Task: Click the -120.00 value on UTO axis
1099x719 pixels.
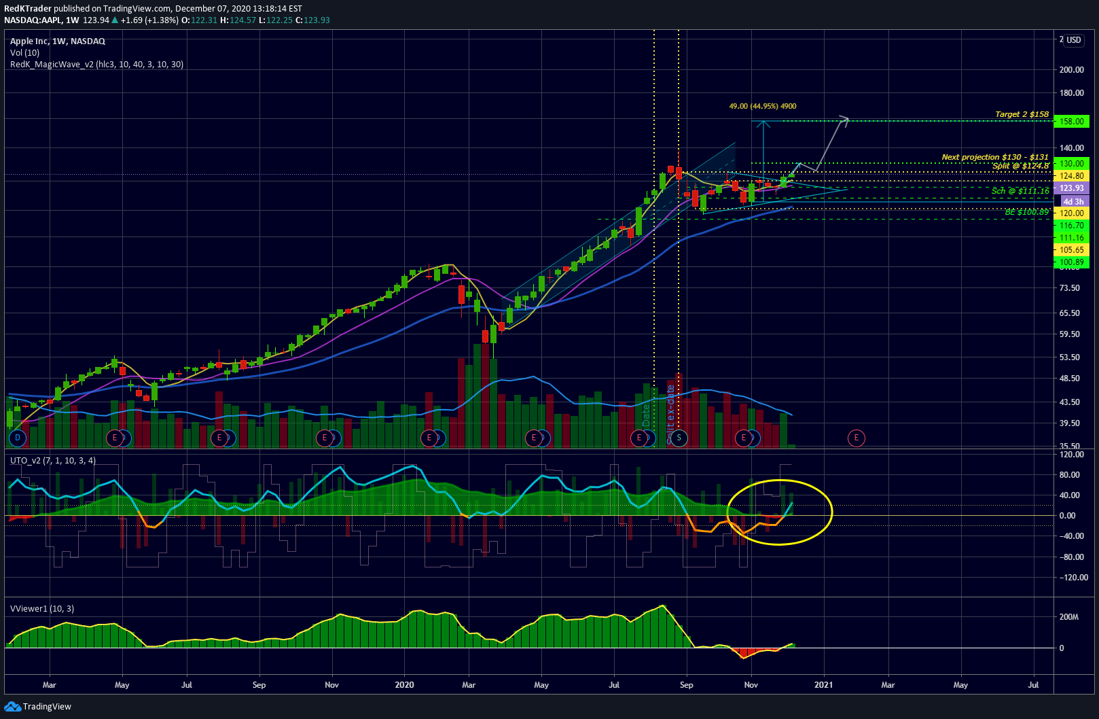Action: (1073, 578)
